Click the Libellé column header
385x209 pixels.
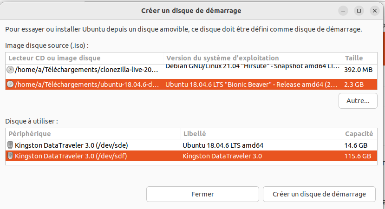click(x=261, y=134)
